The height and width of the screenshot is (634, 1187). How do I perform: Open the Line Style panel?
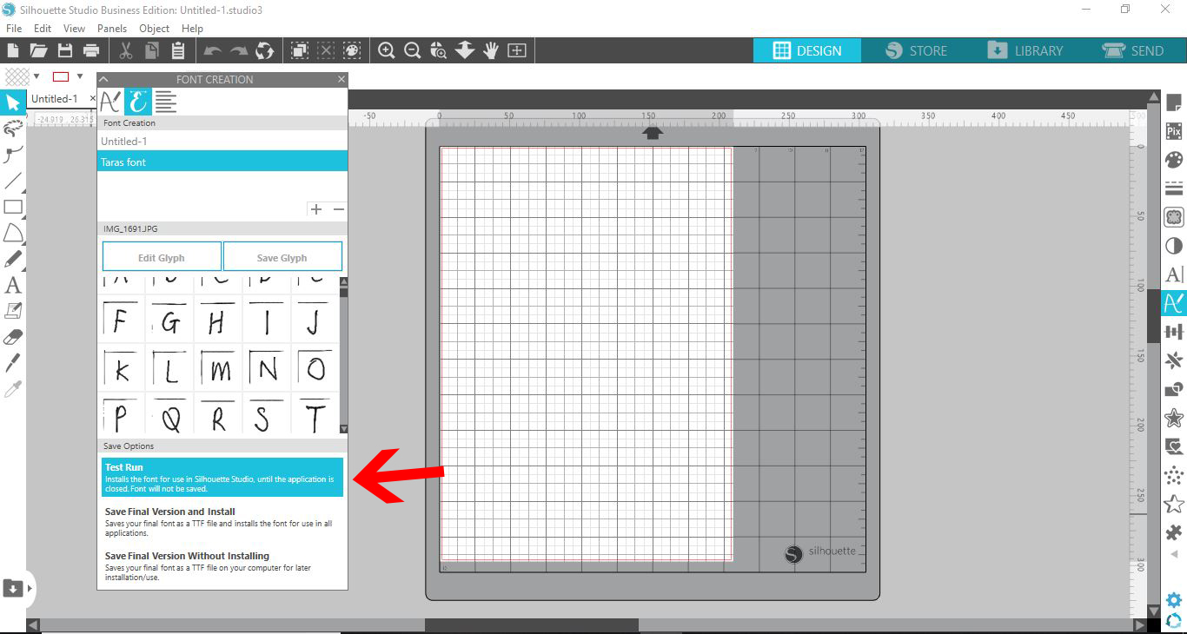point(1174,188)
